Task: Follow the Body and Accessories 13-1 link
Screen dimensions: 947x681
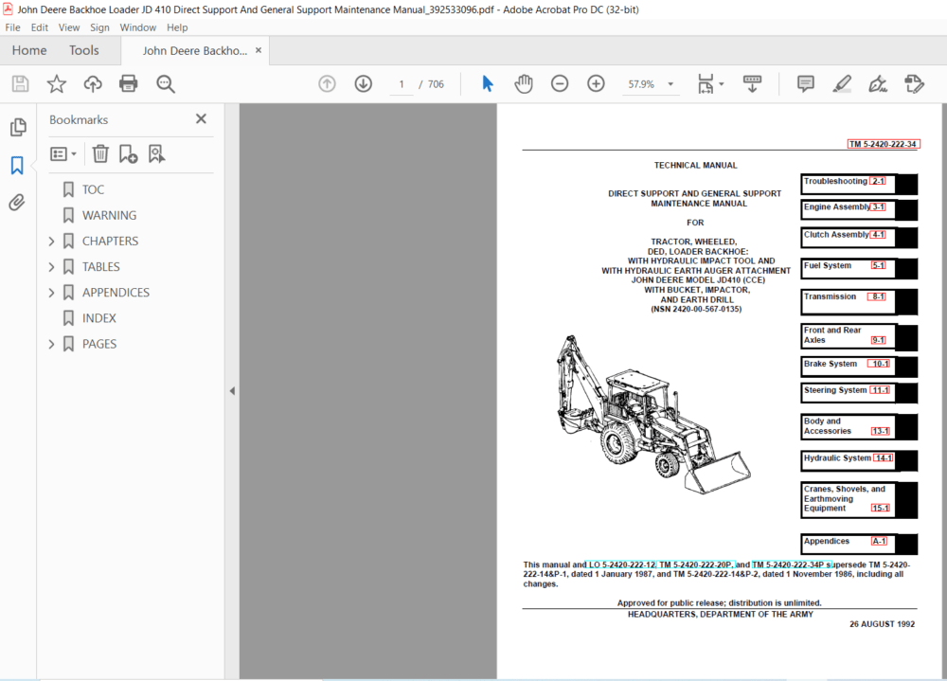Action: 881,432
